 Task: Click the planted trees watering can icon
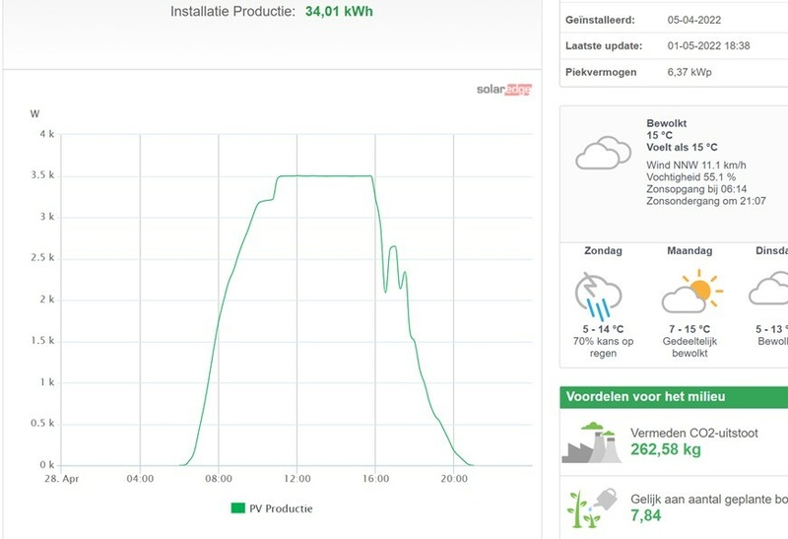tap(592, 507)
